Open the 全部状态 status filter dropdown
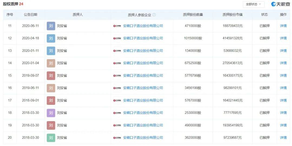Image resolution: width=292 pixels, height=146 pixels. pos(253,4)
